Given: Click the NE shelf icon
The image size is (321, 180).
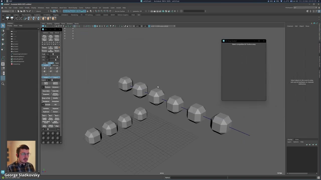Looking at the screenshot, I should (x=8, y=18).
